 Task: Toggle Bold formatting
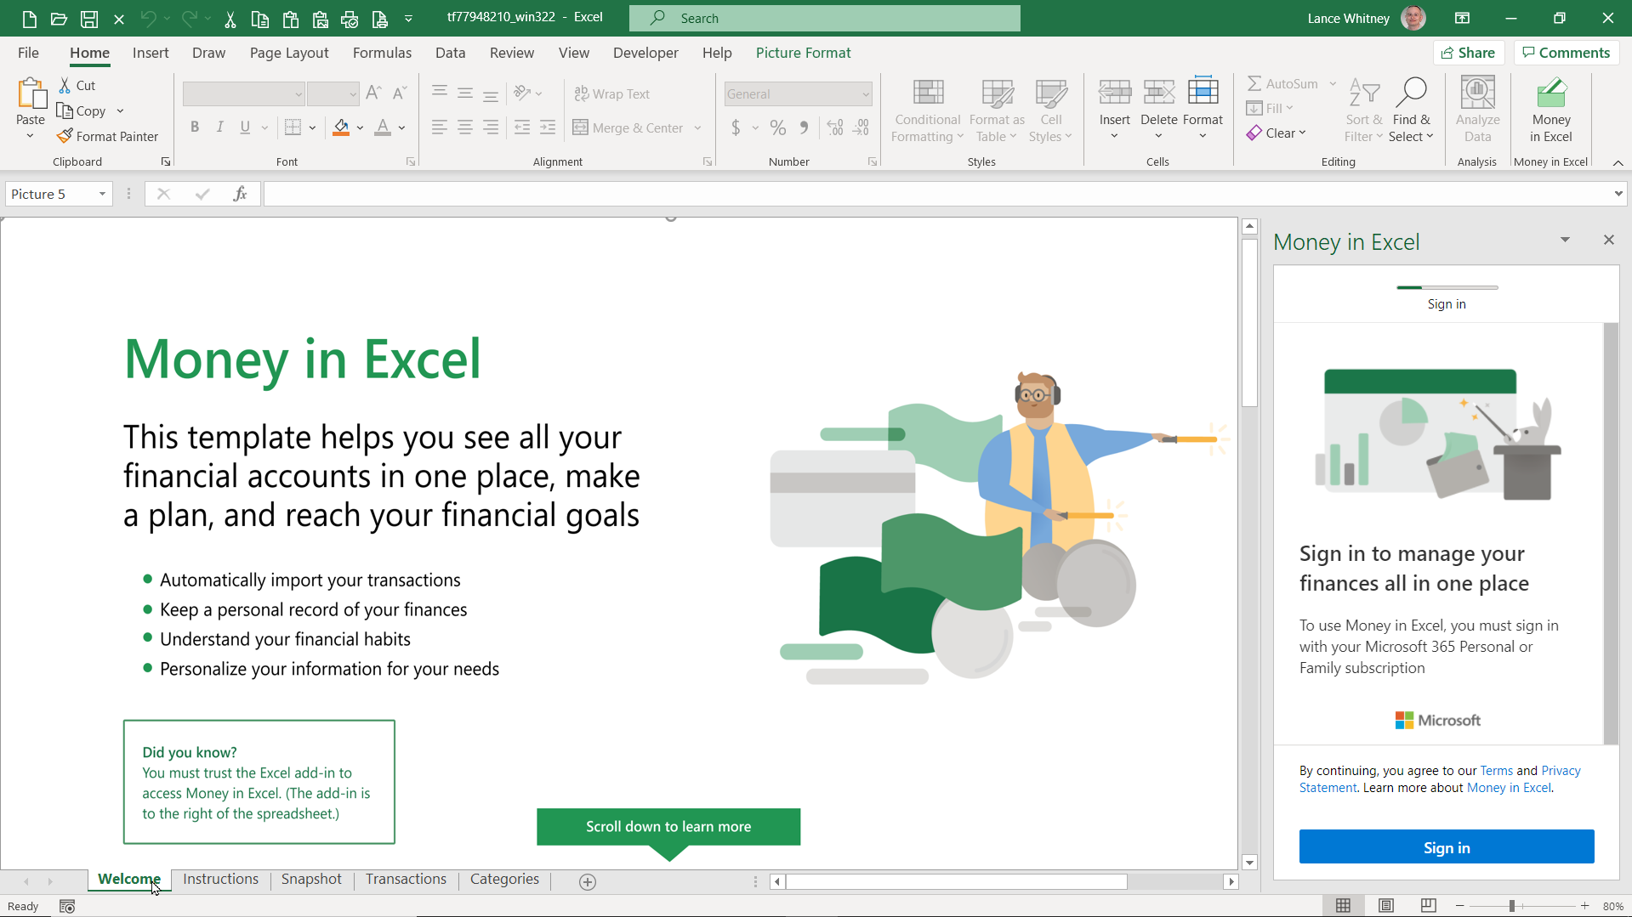click(195, 127)
